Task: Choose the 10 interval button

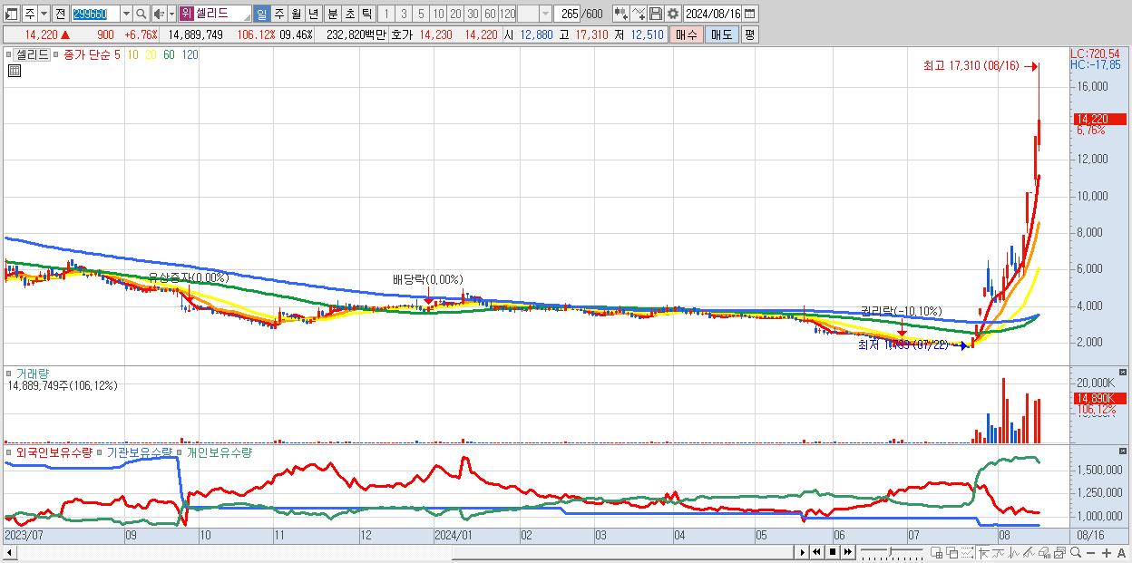Action: [x=438, y=14]
